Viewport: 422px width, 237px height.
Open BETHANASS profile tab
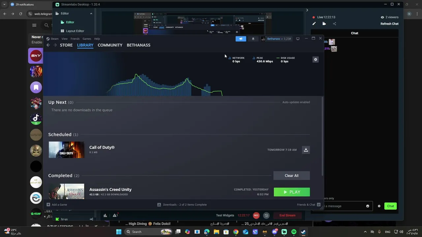coord(138,45)
